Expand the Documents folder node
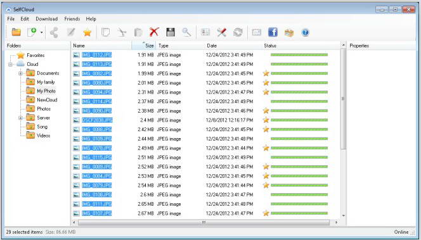The height and width of the screenshot is (240, 421). point(20,73)
